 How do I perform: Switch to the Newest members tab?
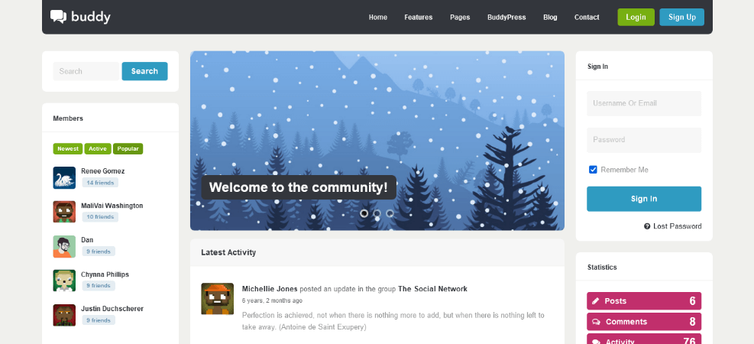point(68,148)
